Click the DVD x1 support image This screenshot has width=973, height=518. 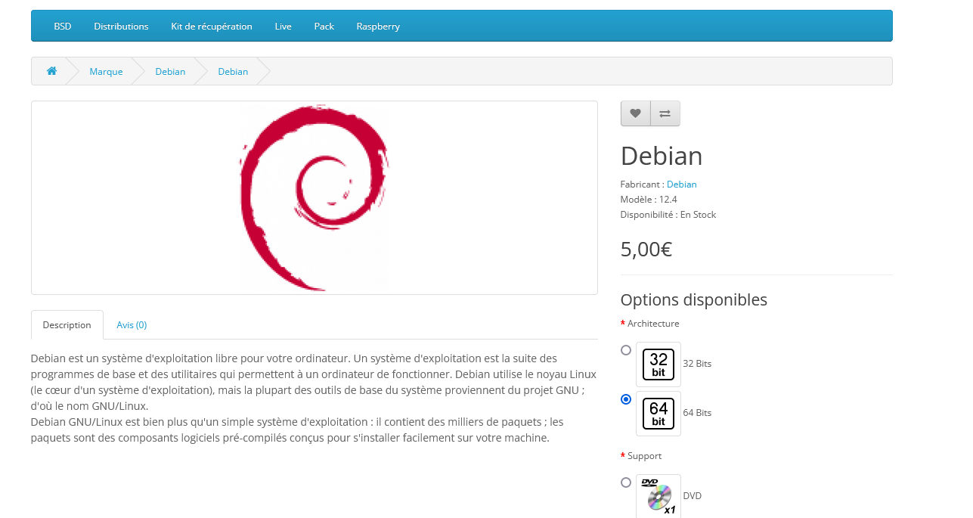(658, 496)
